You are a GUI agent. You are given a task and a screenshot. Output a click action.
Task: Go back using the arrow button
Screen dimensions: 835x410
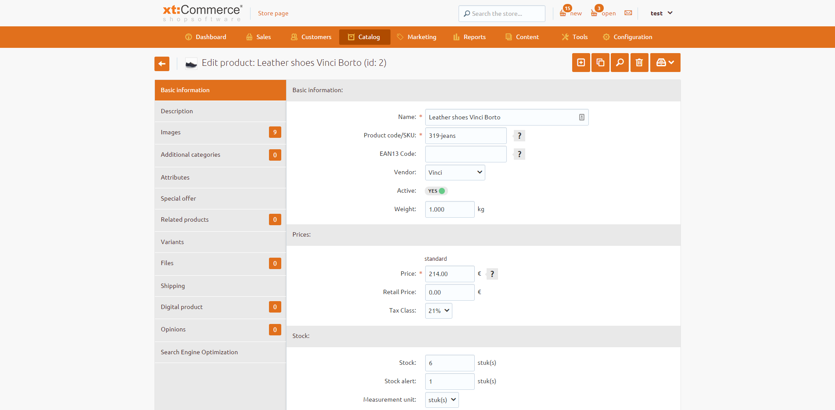(x=161, y=64)
